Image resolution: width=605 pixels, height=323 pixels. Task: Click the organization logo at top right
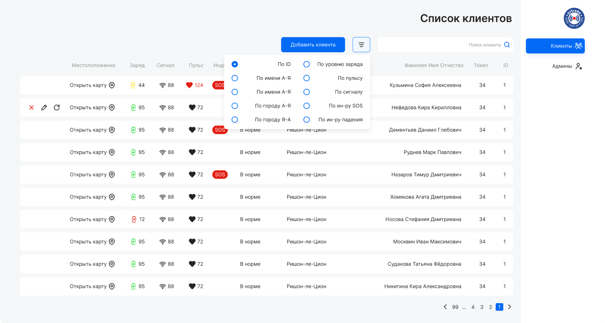[x=574, y=18]
